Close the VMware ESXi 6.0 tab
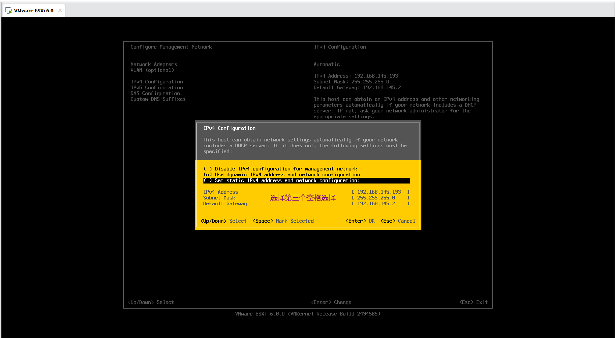 click(60, 11)
